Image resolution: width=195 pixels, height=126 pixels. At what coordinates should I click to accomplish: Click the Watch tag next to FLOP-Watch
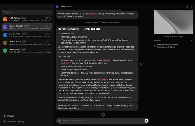click(24, 18)
